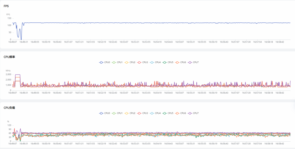Hide CPU3 series in CPU负载 legend
Image resolution: width=295 pixels, height=149 pixels.
[x=139, y=113]
